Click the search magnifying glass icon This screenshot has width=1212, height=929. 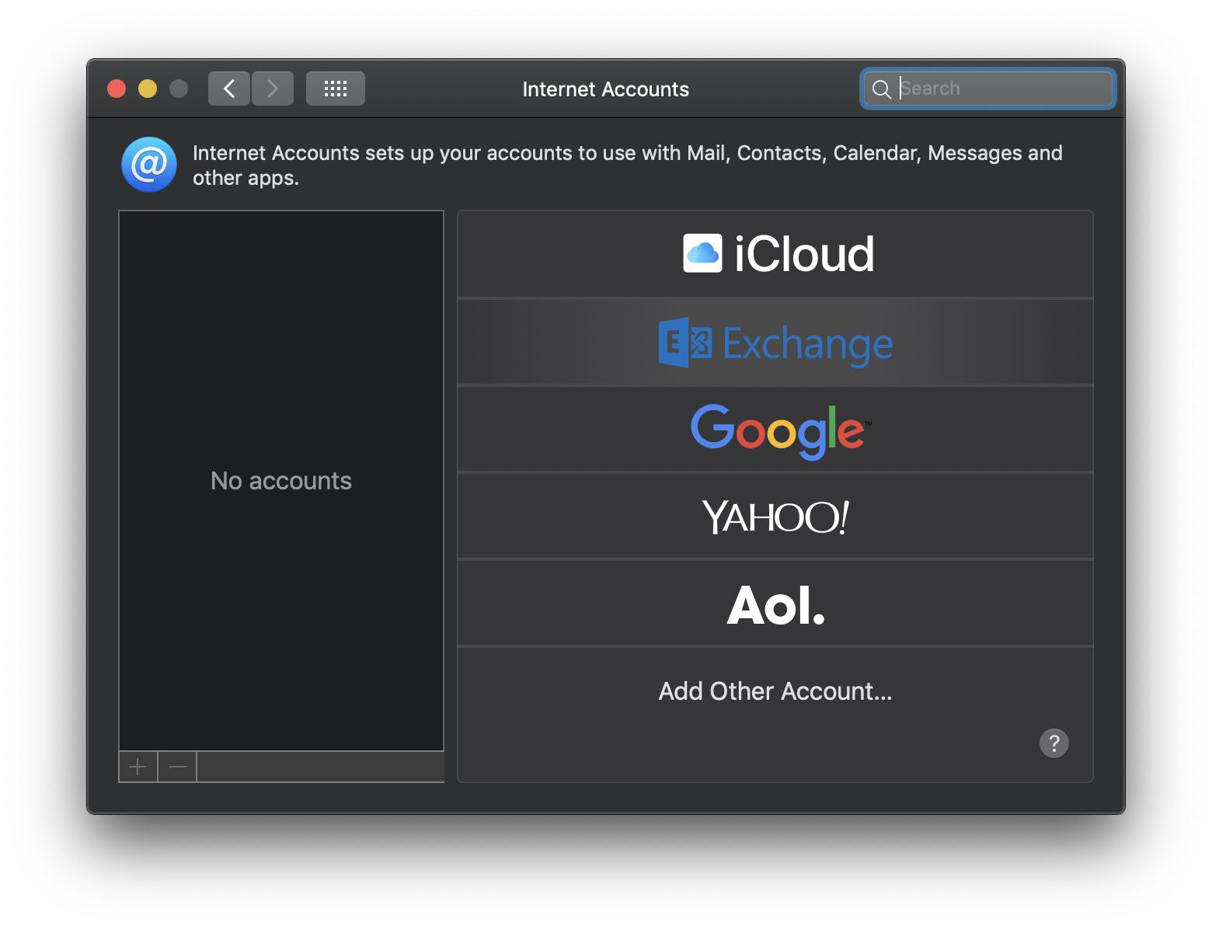882,89
